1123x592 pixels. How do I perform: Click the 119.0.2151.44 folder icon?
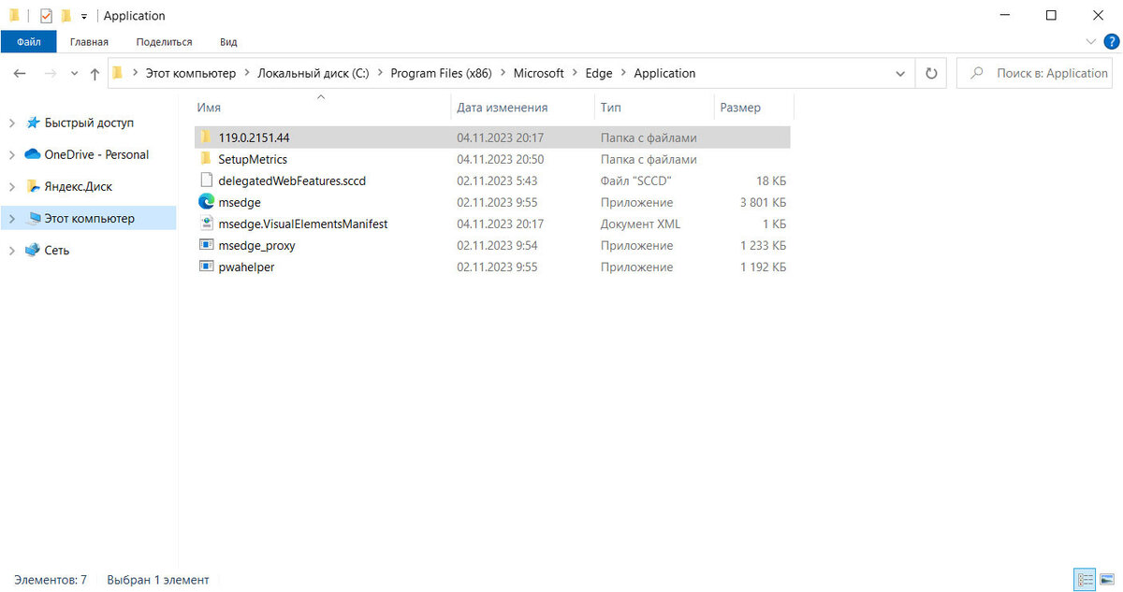click(x=207, y=137)
